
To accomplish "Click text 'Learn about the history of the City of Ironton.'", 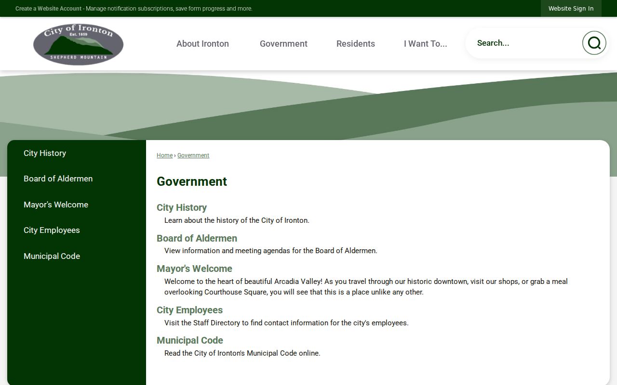I will (237, 220).
